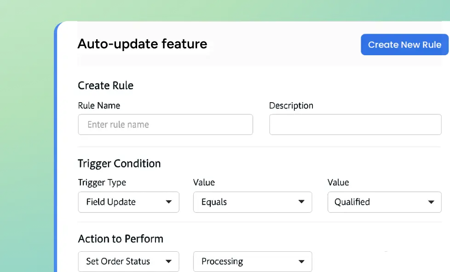Click the Create New Rule button
This screenshot has height=272, width=450.
(404, 45)
